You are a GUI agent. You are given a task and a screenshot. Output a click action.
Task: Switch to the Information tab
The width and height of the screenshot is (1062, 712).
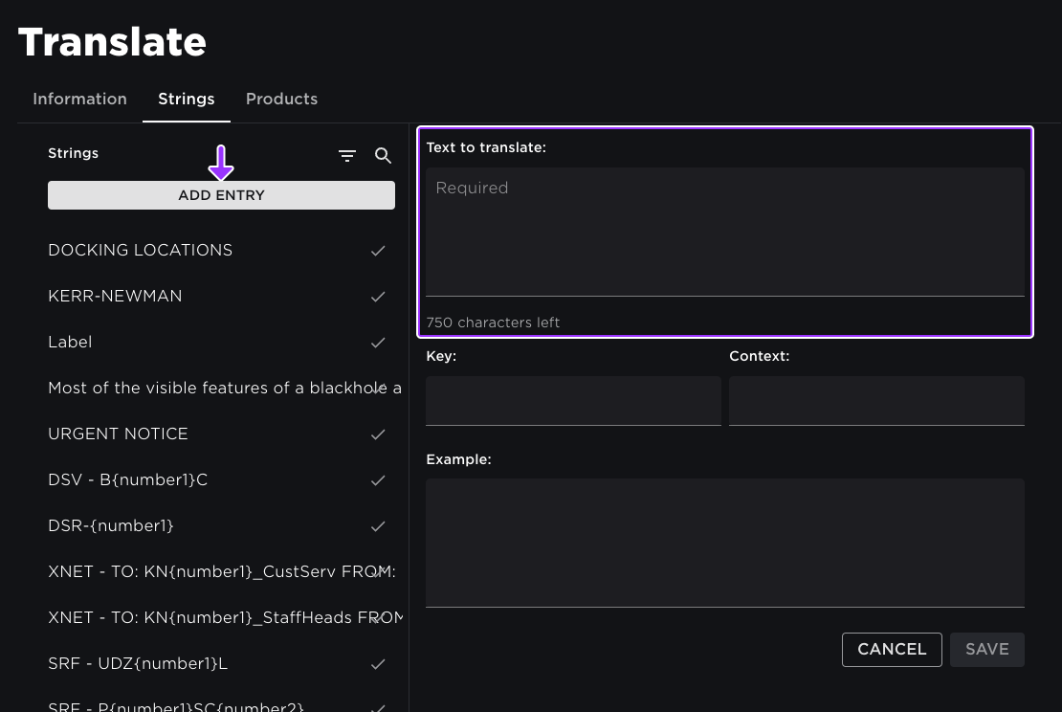(x=79, y=99)
